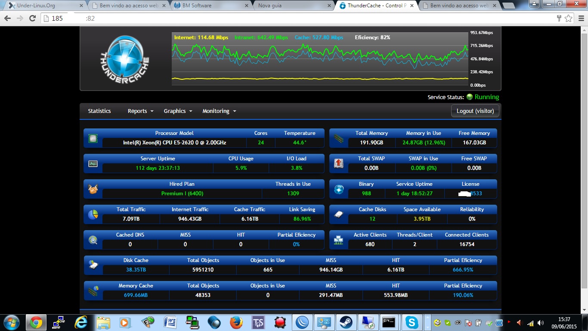Click the green Service Status indicator
The image size is (588, 331).
[470, 97]
